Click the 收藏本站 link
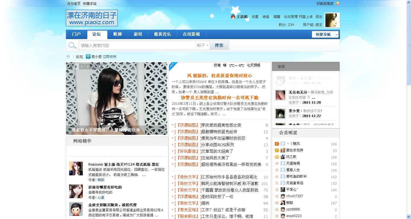411x219 pixels. pos(90,4)
